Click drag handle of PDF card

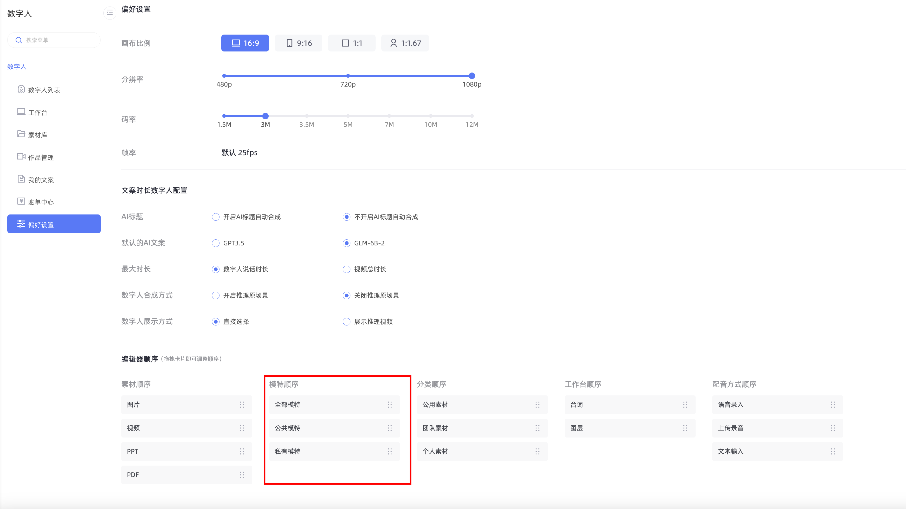tap(242, 475)
